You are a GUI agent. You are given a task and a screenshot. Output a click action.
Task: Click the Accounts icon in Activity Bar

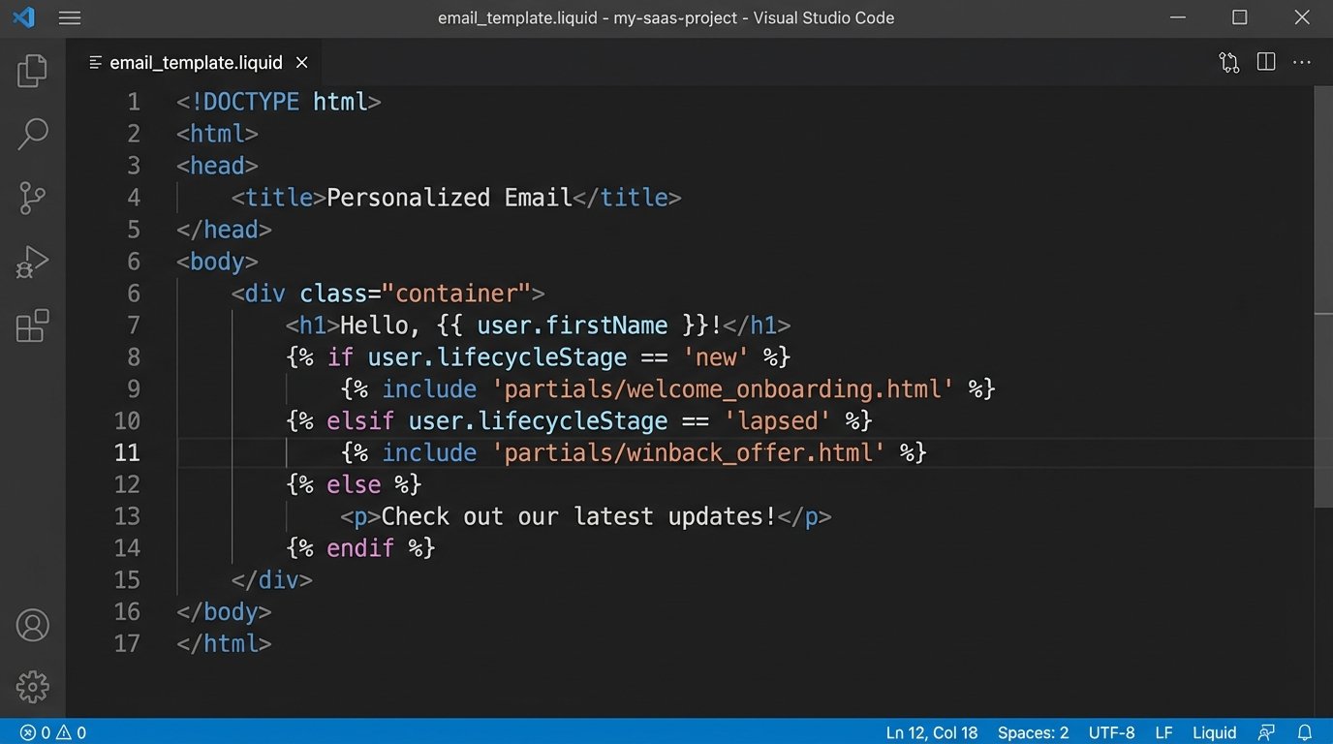(32, 625)
